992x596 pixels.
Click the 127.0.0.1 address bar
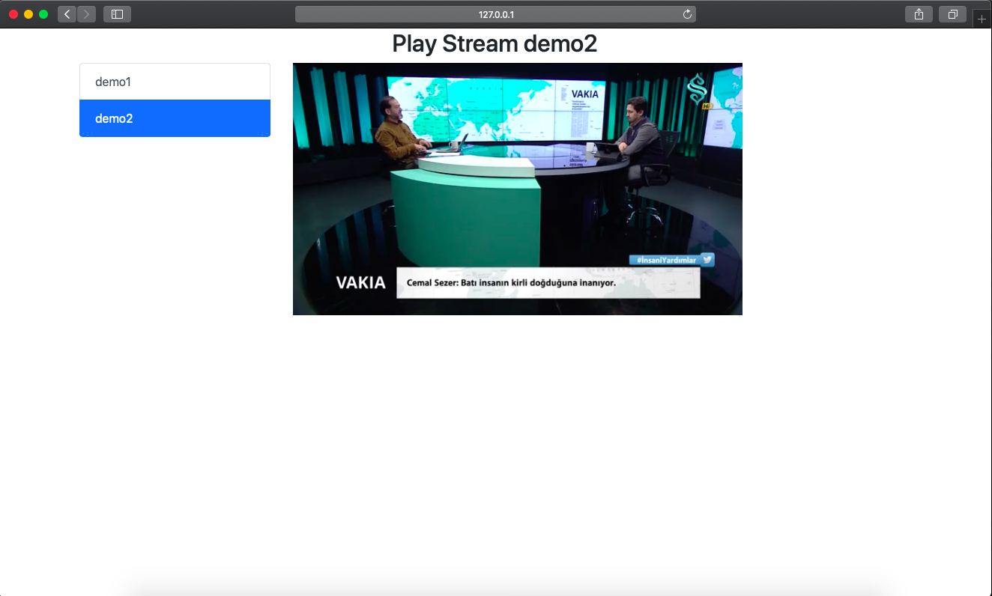pyautogui.click(x=495, y=14)
